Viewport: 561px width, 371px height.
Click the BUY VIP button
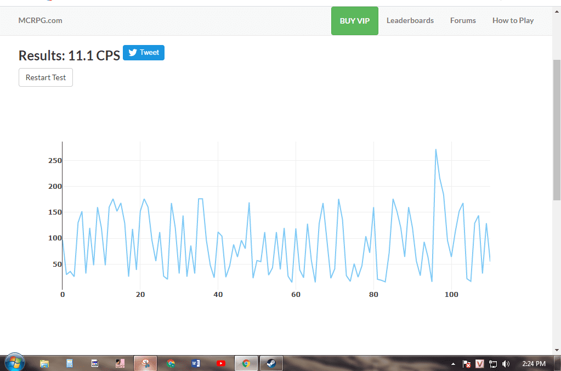point(355,21)
